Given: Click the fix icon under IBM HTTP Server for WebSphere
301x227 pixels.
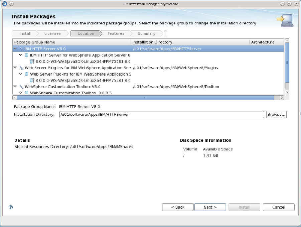Looking at the screenshot, I should coord(32,62).
